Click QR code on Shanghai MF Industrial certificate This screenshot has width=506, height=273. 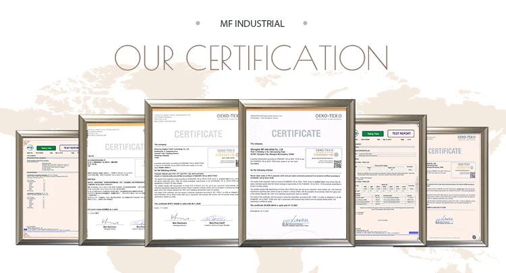(x=337, y=164)
